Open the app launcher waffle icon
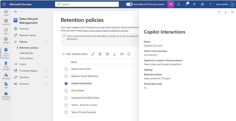Image resolution: width=236 pixels, height=121 pixels. [x=4, y=4]
